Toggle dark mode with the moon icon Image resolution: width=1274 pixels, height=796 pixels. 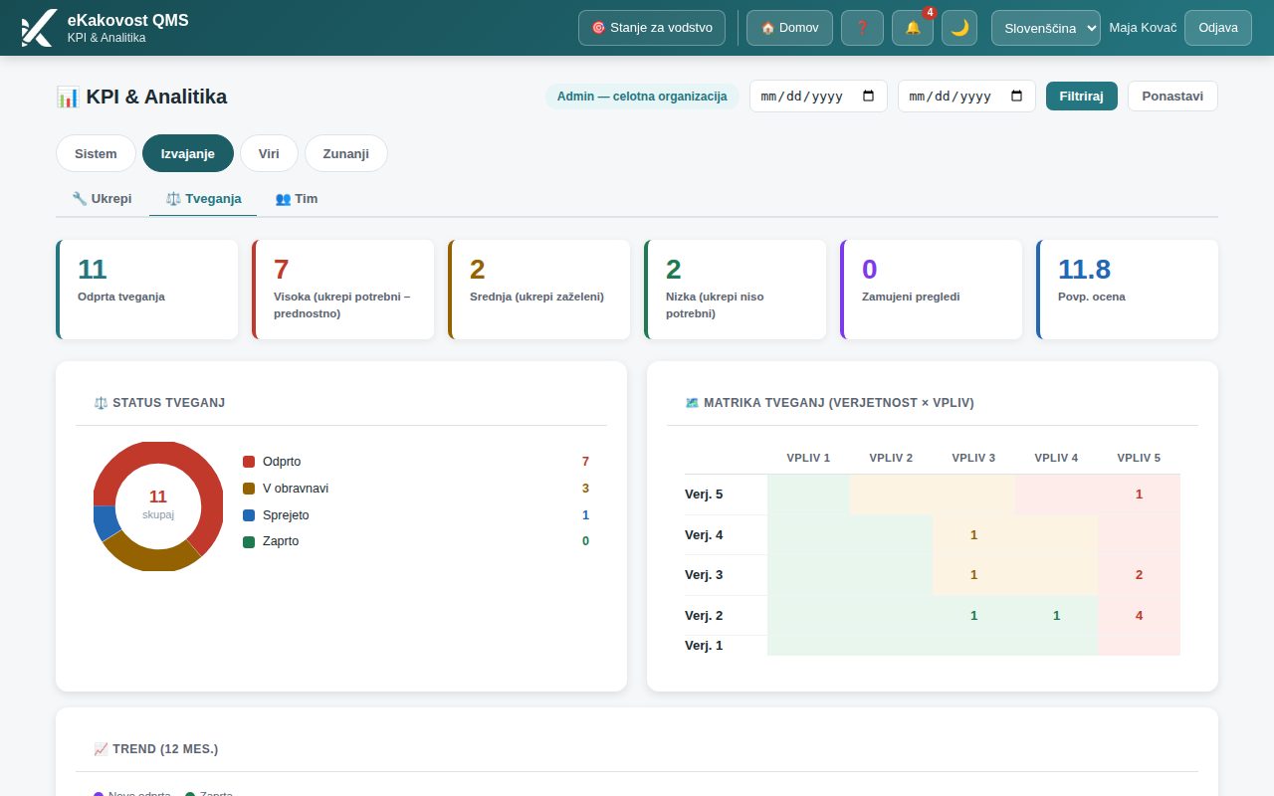click(959, 28)
